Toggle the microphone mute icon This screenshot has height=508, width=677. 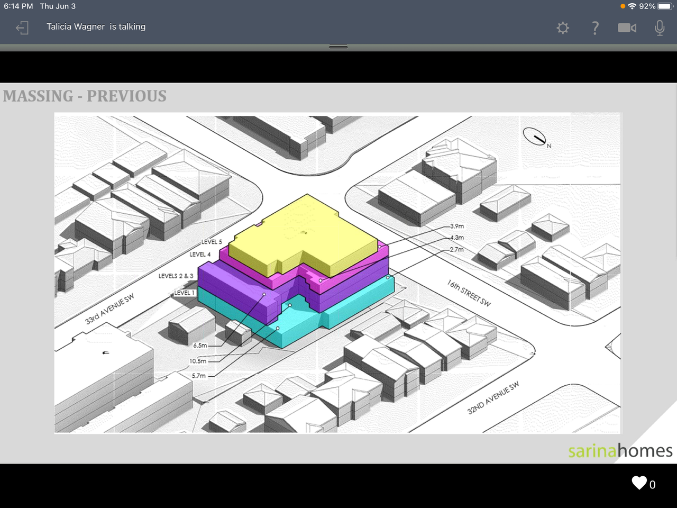[x=660, y=28]
